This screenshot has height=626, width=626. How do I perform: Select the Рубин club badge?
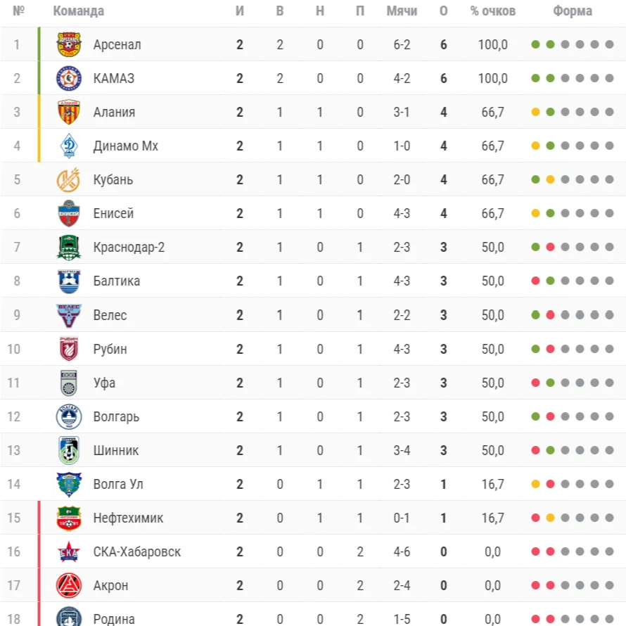69,349
